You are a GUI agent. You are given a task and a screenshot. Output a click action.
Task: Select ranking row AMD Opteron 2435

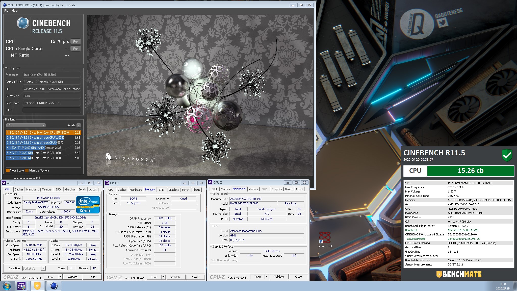(43, 148)
